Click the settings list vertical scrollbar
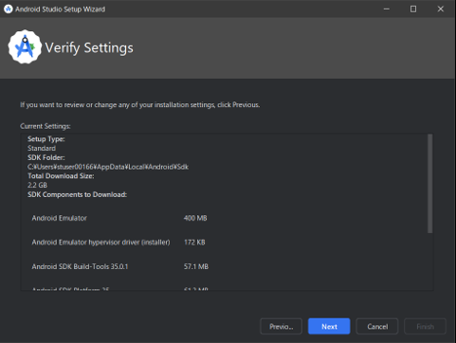 coord(429,184)
